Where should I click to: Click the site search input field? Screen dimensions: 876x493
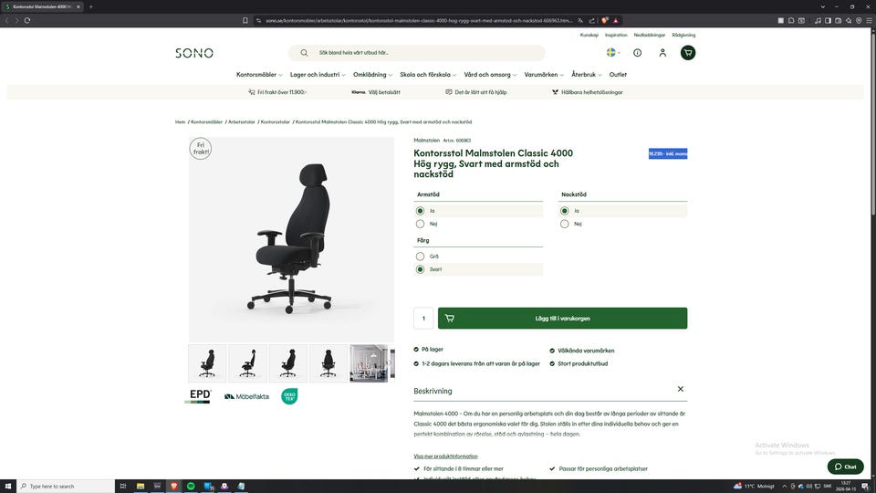[x=416, y=53]
